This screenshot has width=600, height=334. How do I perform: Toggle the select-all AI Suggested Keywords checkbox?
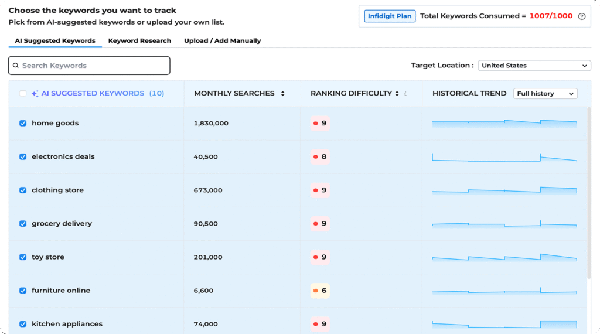[x=23, y=94]
